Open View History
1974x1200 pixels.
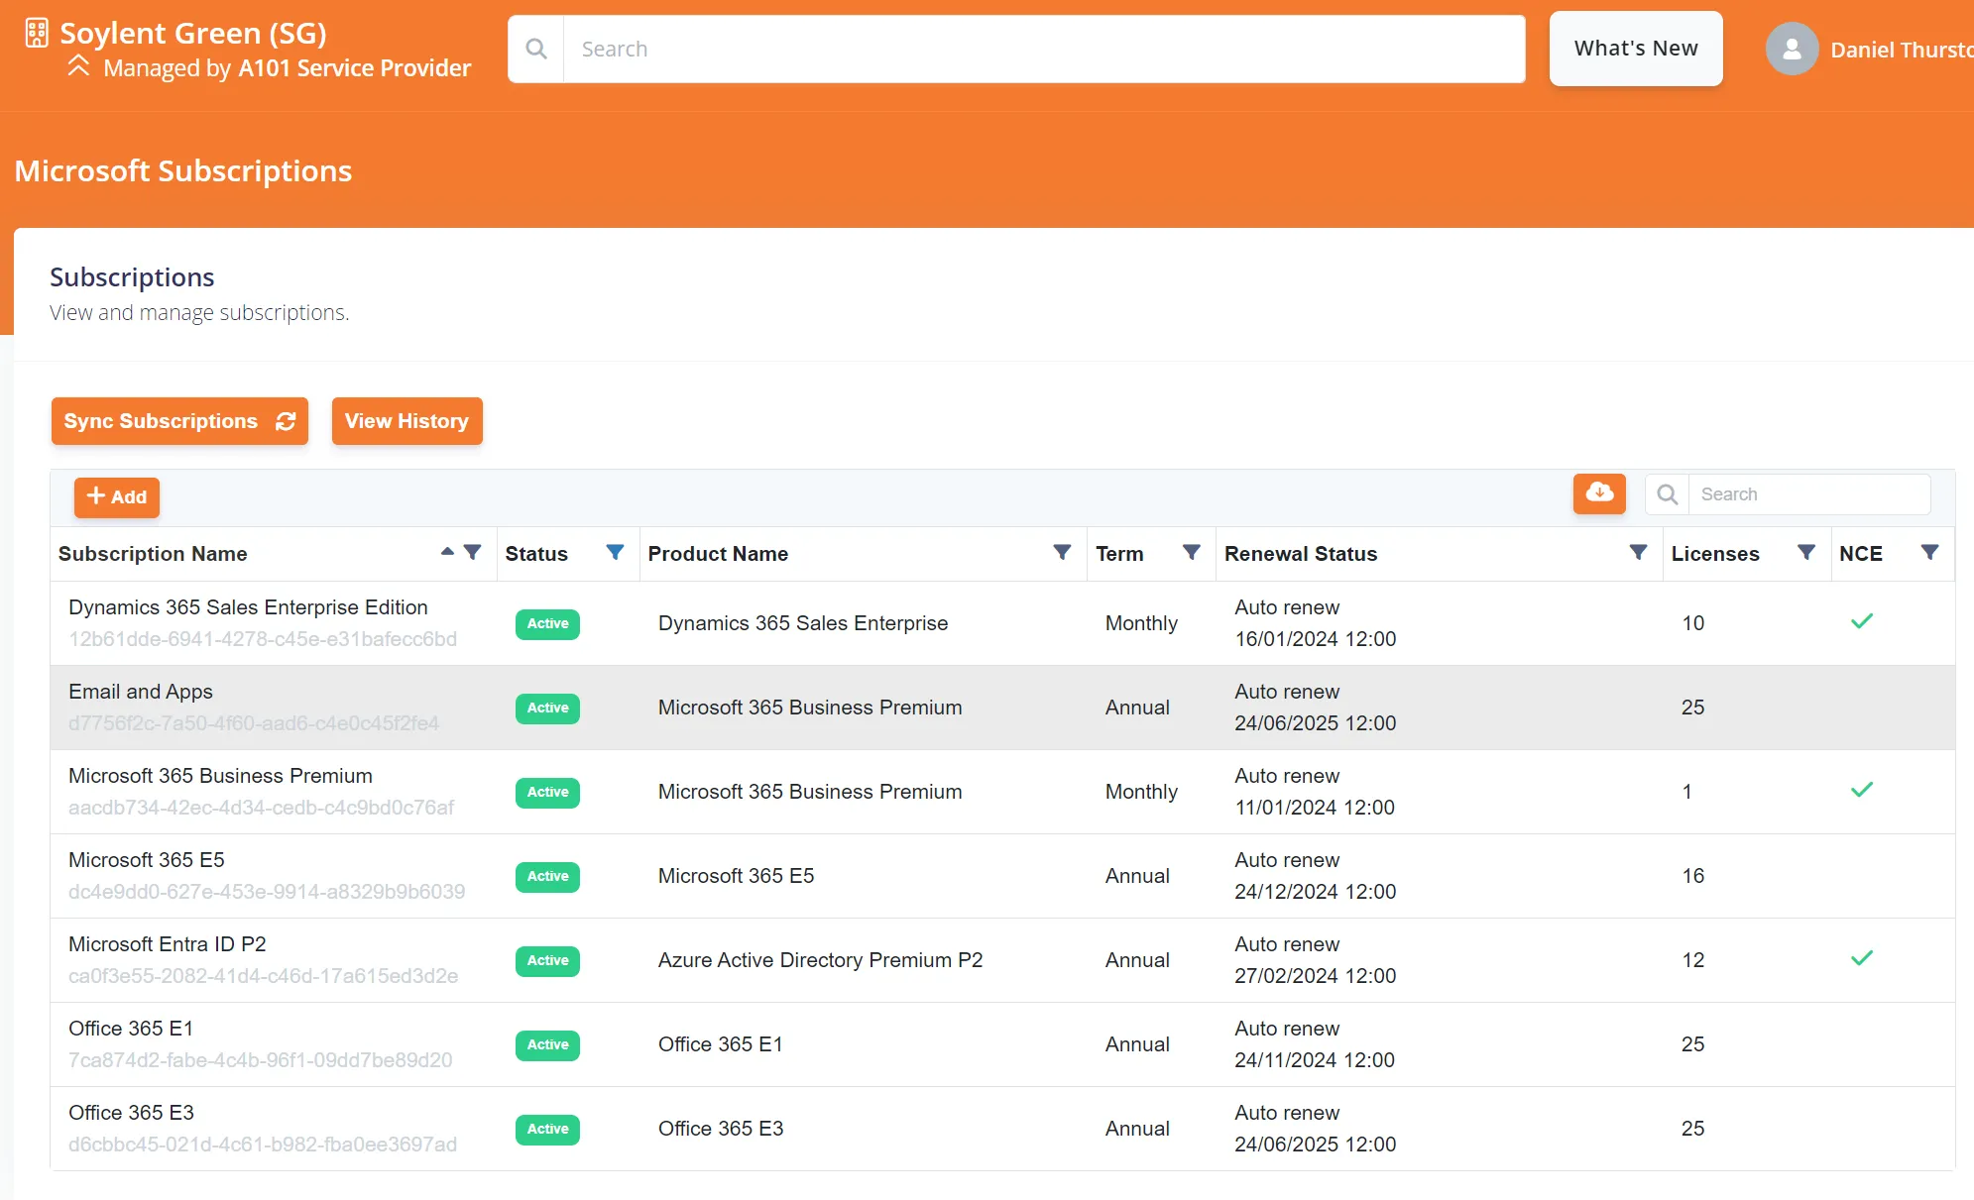[x=406, y=421]
